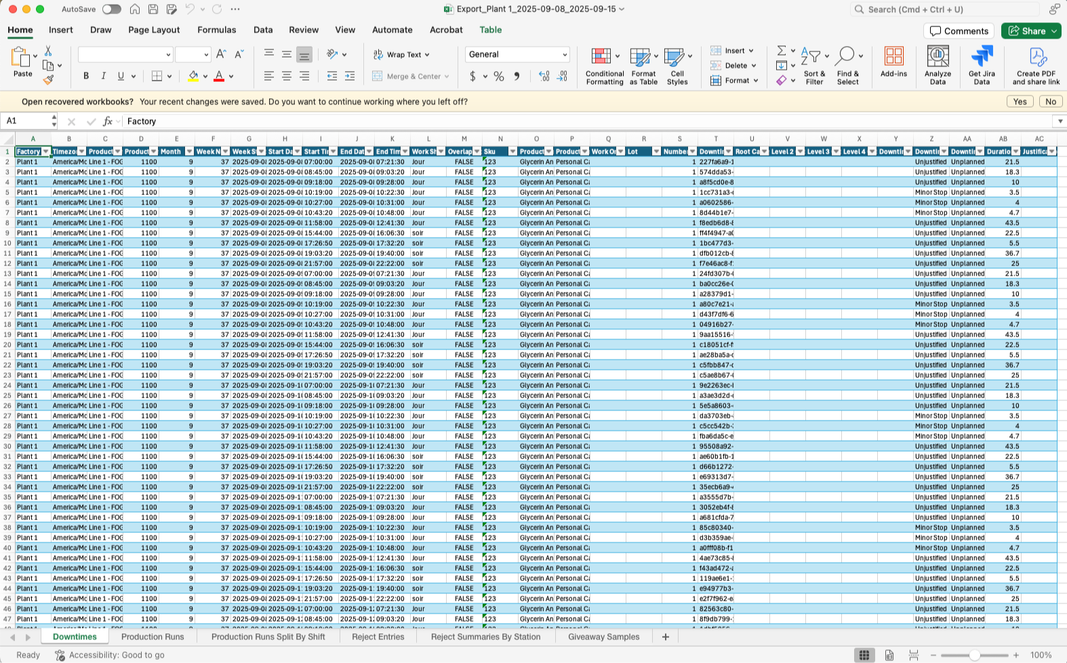Open the Borders tool
Image resolution: width=1067 pixels, height=663 pixels.
click(x=157, y=77)
